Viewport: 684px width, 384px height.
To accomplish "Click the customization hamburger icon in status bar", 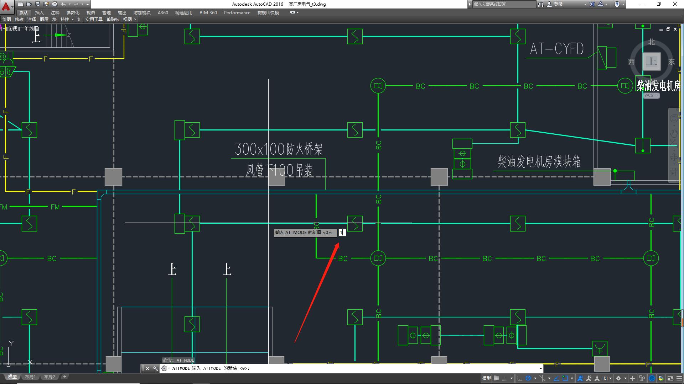I will click(679, 378).
